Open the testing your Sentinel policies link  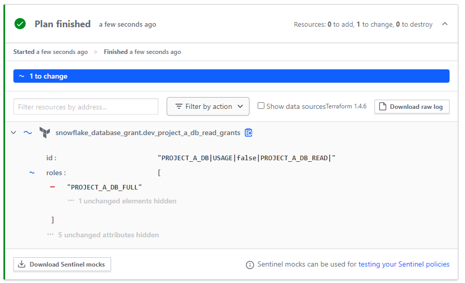[x=404, y=264]
